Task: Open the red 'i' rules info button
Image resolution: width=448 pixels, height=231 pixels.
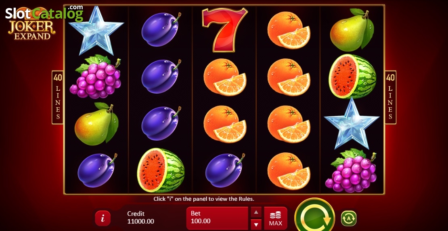Action: (103, 219)
